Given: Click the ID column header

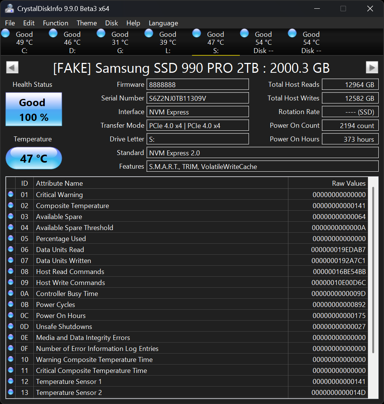Looking at the screenshot, I should pos(25,183).
